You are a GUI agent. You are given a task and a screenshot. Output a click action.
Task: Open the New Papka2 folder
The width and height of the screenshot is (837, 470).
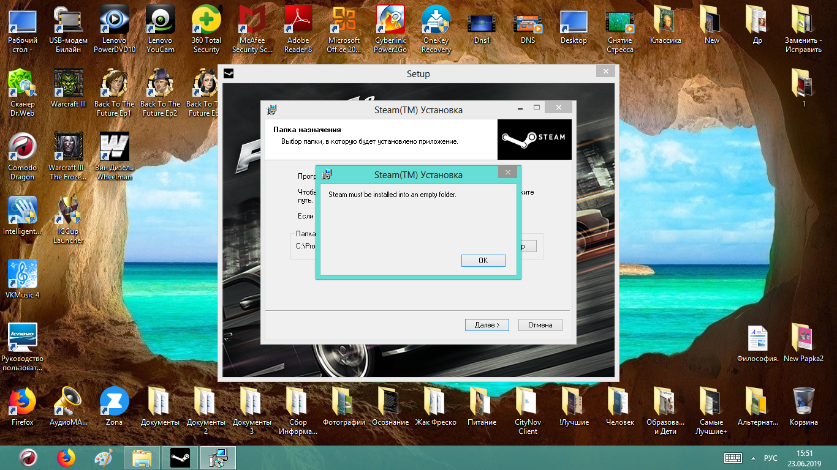[803, 343]
